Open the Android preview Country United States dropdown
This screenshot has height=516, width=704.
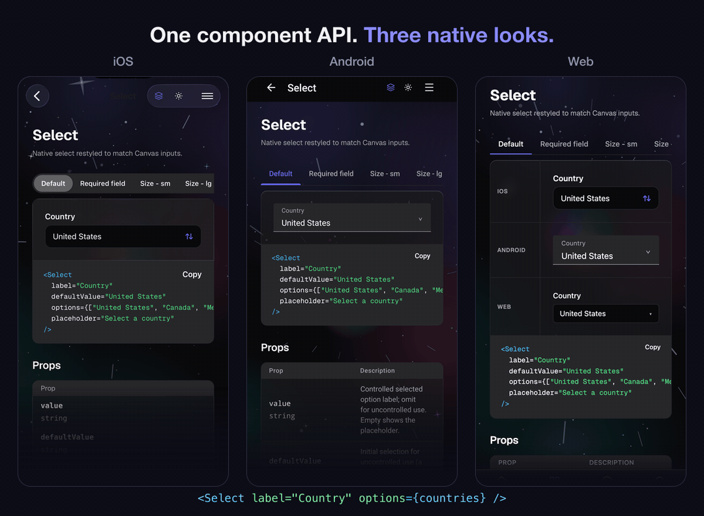(x=352, y=218)
